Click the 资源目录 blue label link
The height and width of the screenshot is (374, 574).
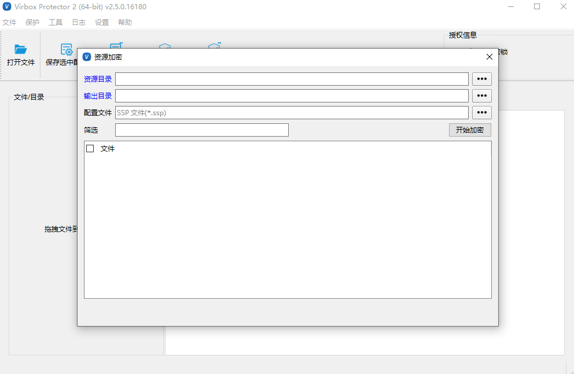coord(98,79)
